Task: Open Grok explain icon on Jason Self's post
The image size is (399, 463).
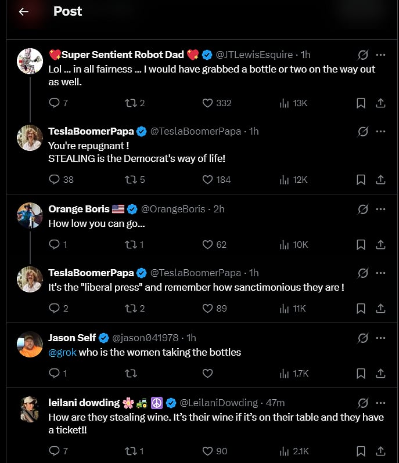Action: [x=363, y=338]
